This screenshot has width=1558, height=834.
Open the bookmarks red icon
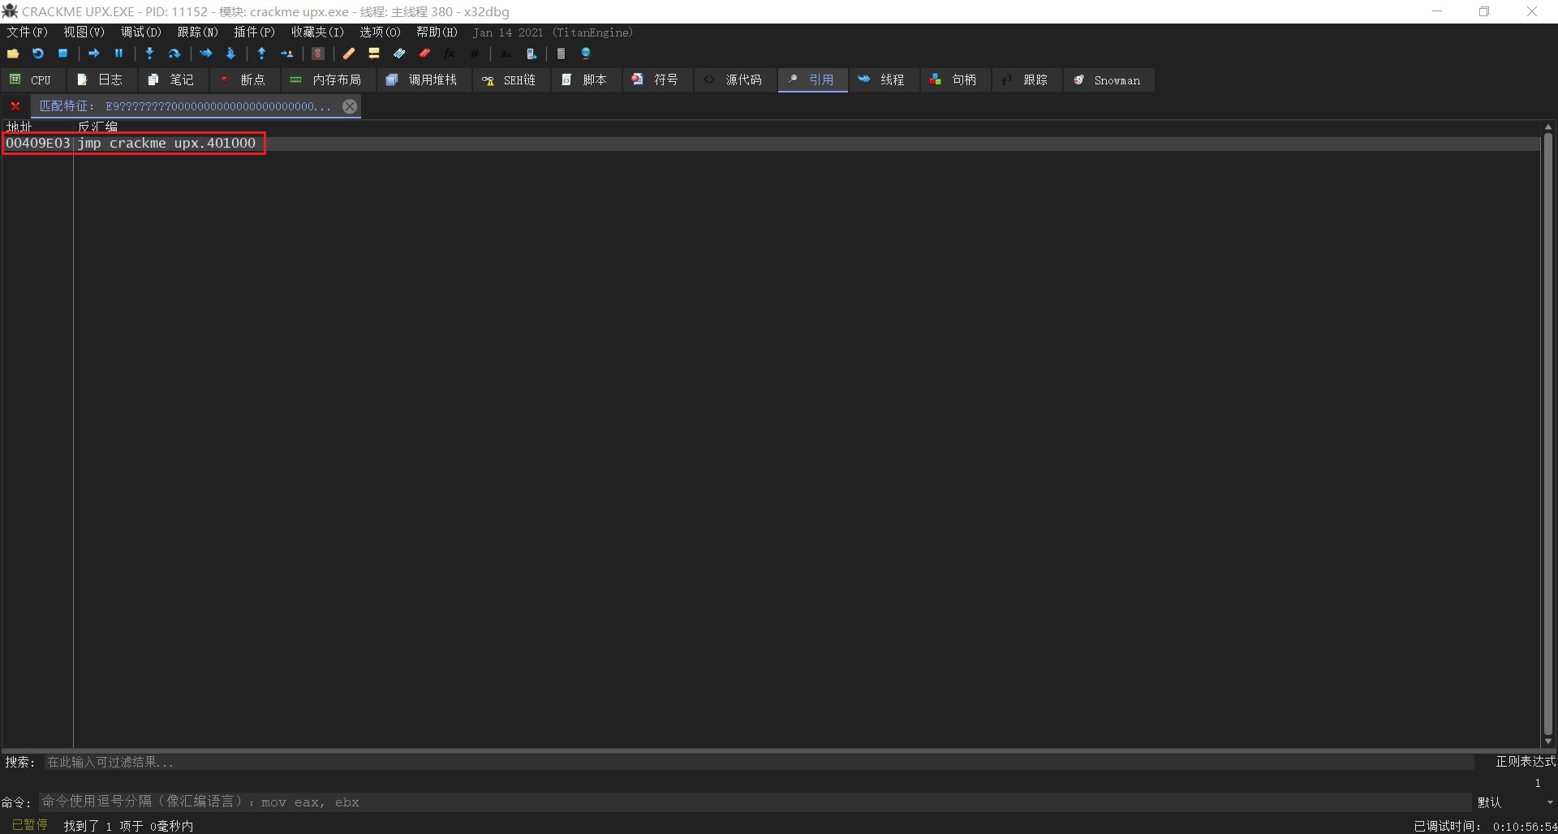coord(424,54)
